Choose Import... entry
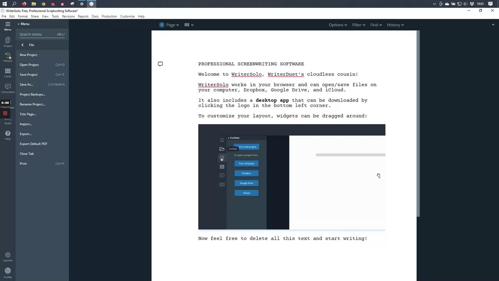499x281 pixels. coord(42,124)
